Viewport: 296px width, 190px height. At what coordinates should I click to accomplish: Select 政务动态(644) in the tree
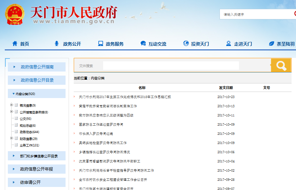pyautogui.click(x=29, y=132)
